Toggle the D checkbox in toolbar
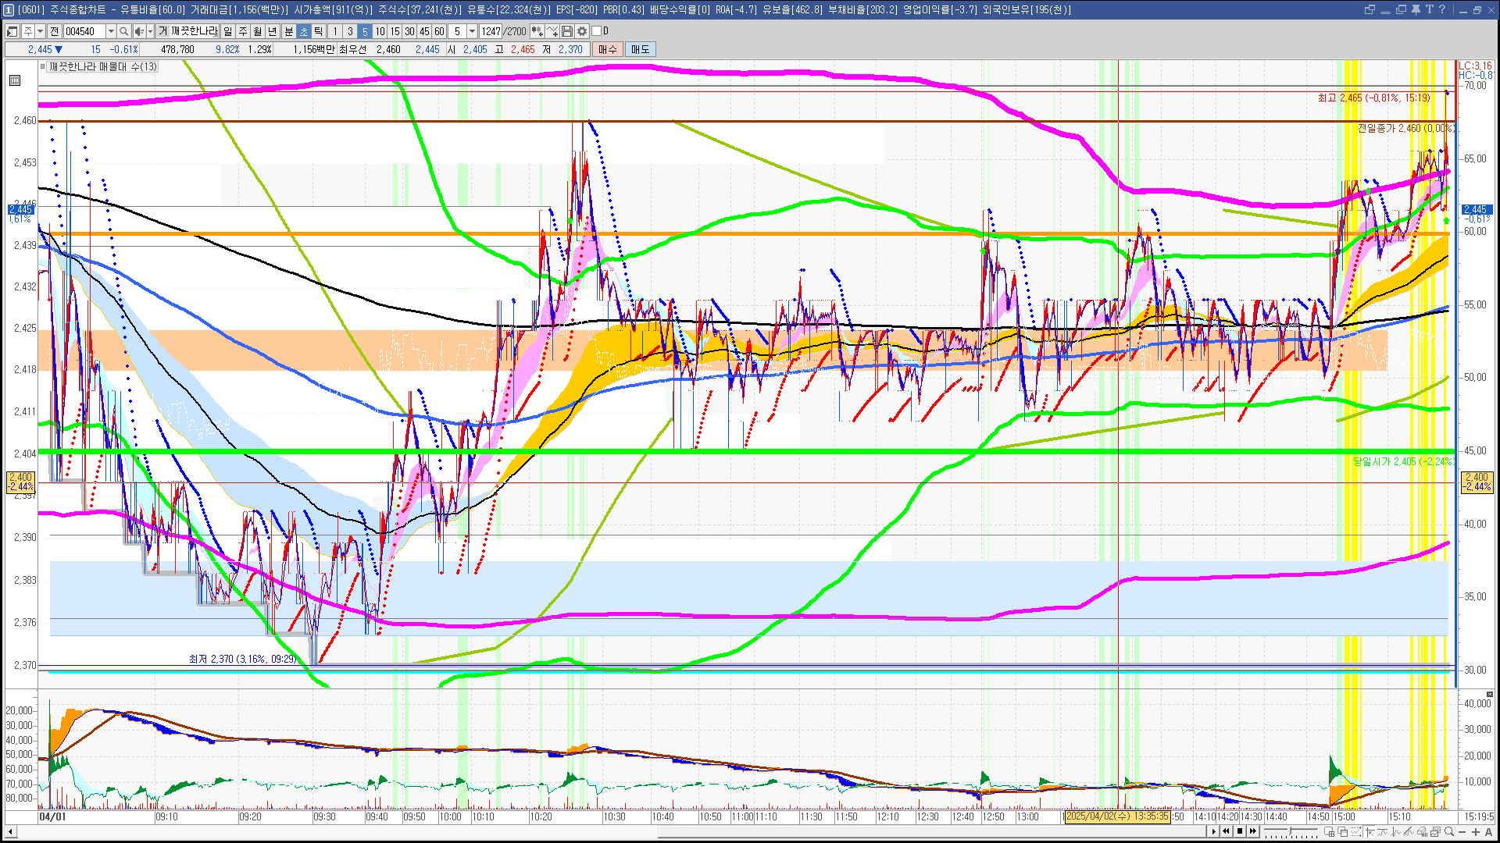Image resolution: width=1500 pixels, height=843 pixels. click(x=597, y=31)
